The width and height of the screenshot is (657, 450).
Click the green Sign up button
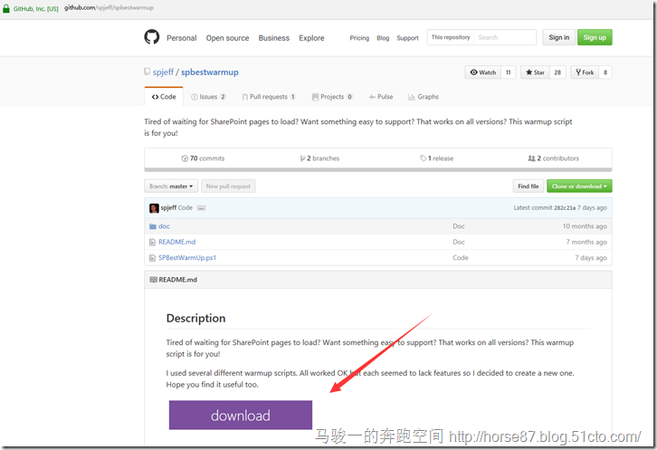(595, 37)
